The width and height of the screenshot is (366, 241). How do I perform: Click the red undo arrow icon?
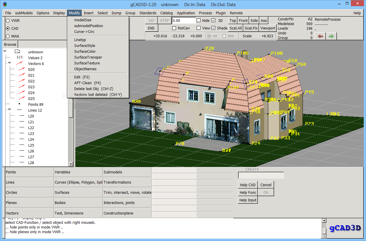320,36
